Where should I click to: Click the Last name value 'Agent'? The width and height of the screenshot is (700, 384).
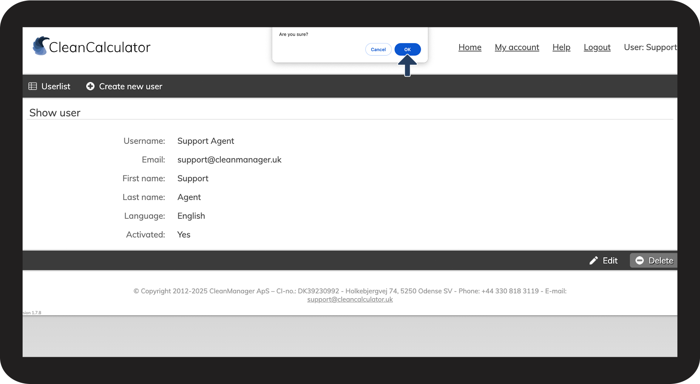pyautogui.click(x=189, y=197)
